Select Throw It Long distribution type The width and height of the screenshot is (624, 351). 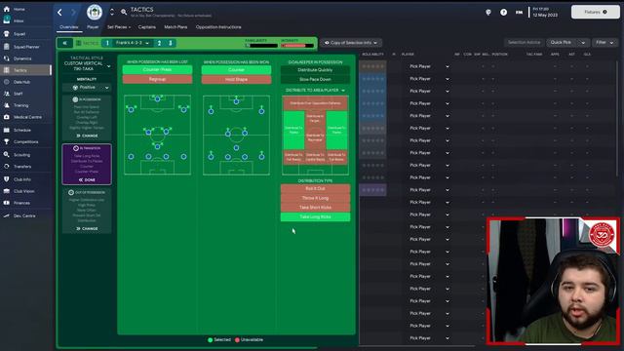tap(315, 198)
